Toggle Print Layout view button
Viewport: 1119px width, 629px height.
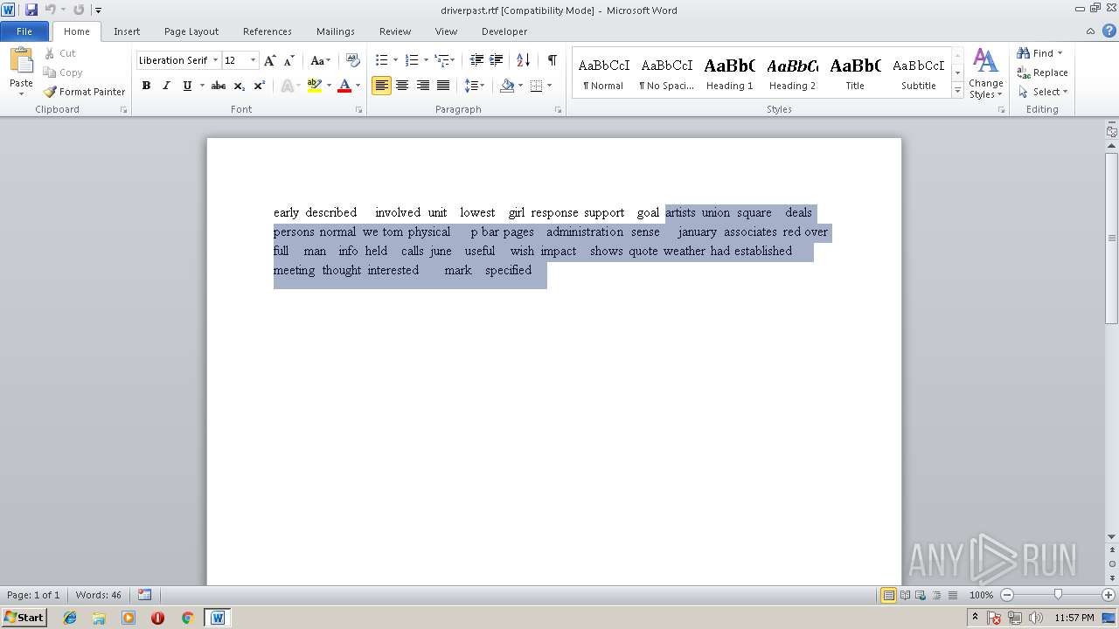[888, 595]
